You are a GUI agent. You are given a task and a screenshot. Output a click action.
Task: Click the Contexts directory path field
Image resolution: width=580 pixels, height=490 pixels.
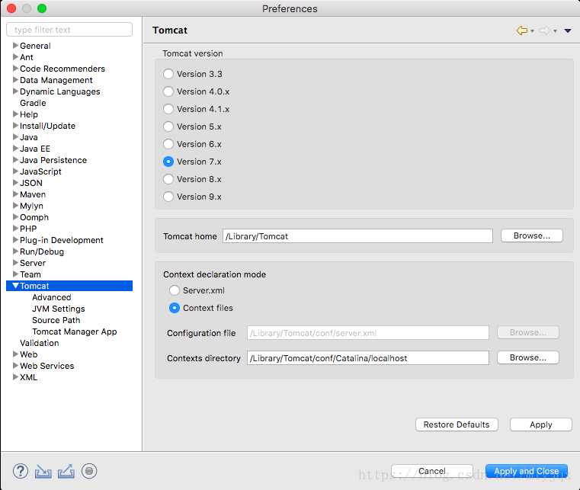coord(367,358)
